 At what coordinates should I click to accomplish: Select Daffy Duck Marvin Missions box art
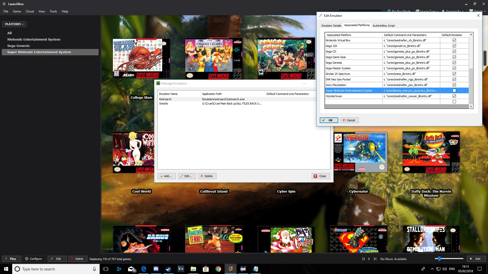tap(431, 152)
